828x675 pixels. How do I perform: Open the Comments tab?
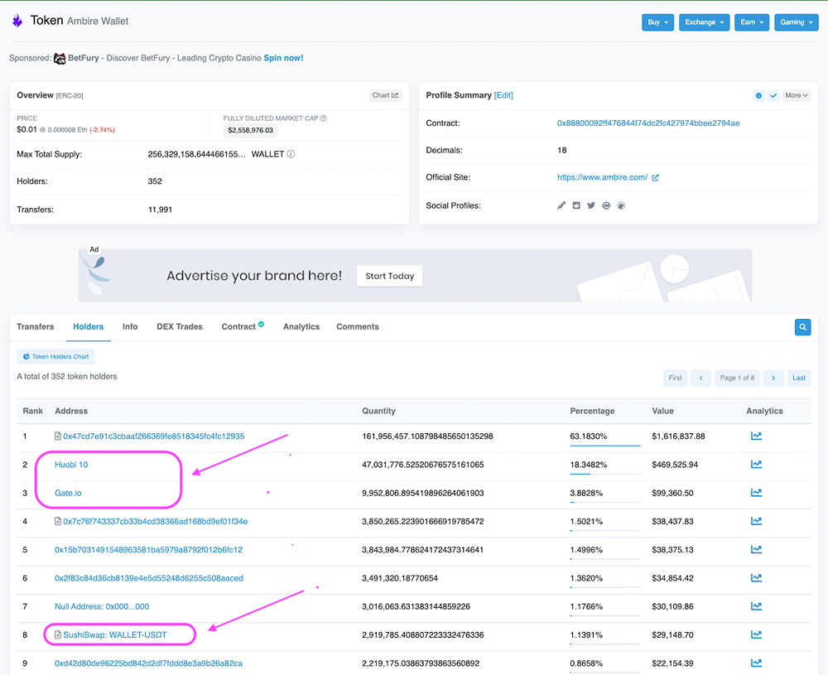[358, 327]
